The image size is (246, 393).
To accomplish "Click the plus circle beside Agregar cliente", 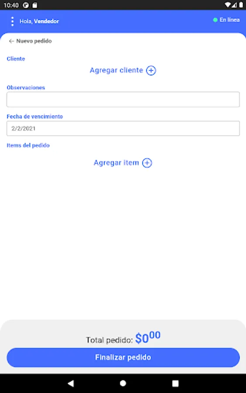I will (x=151, y=70).
